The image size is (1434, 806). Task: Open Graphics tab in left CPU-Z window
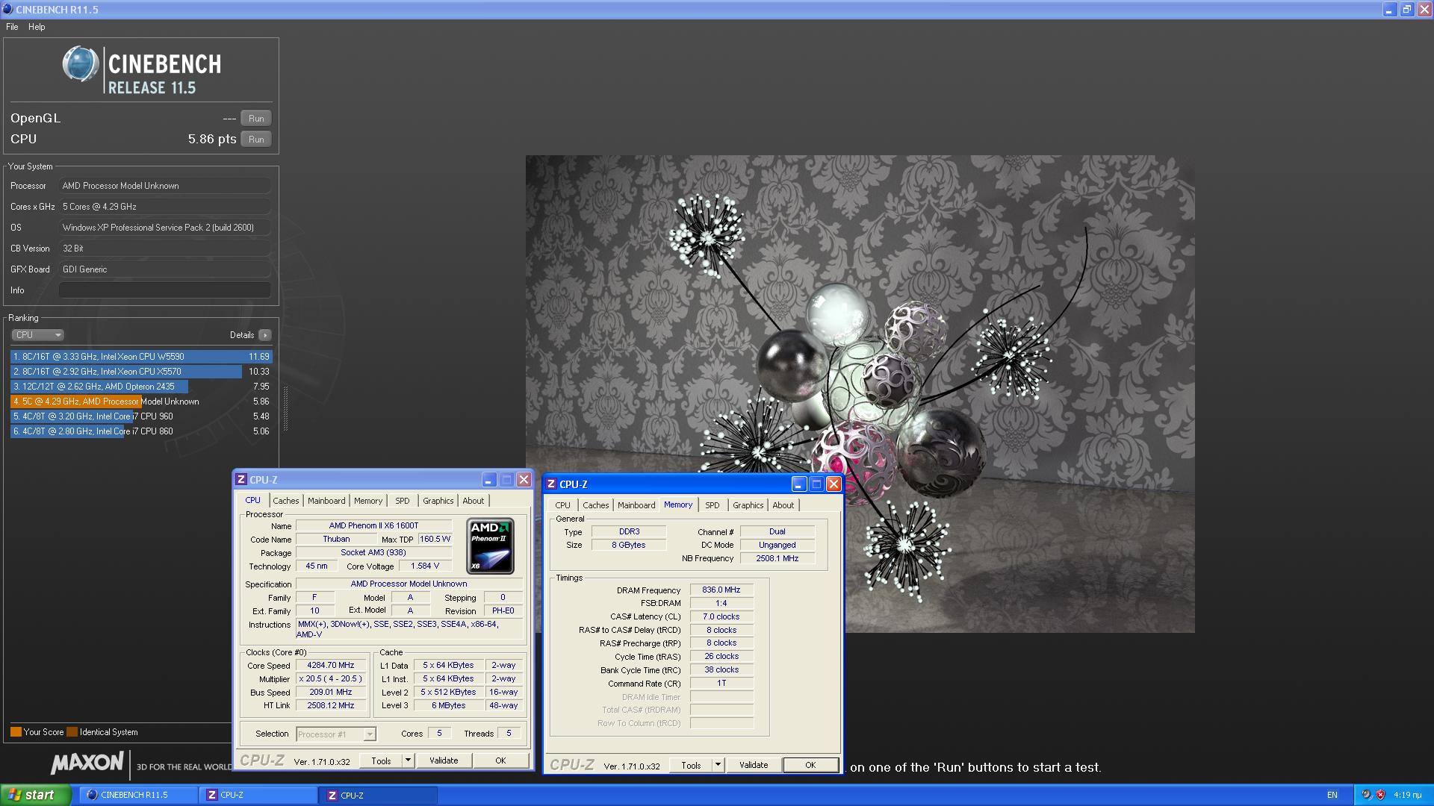(438, 501)
